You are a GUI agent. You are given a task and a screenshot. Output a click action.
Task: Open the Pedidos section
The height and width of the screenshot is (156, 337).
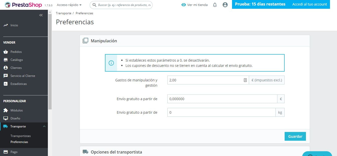coord(16,52)
